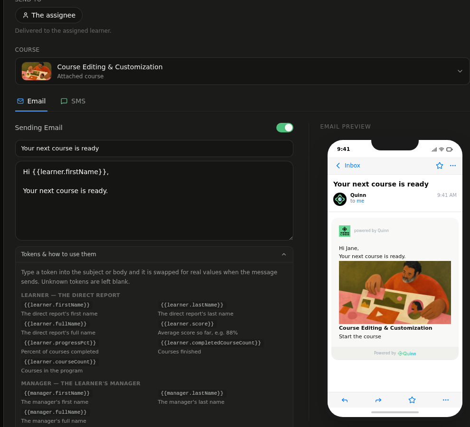Screen dimensions: 470x427
Task: Click the resize grip of body text area
Action: [x=291, y=238]
